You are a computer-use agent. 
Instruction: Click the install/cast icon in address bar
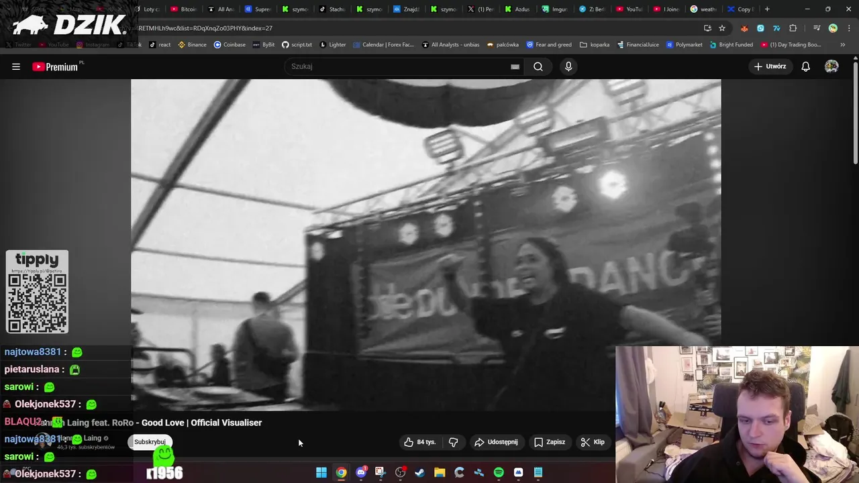pyautogui.click(x=707, y=28)
